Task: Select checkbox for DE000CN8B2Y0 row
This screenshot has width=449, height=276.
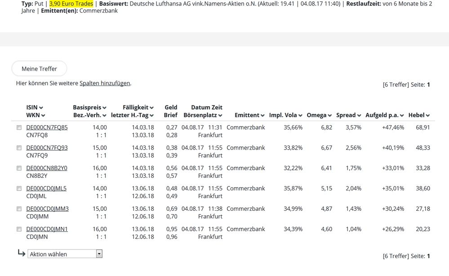Action: click(19, 168)
